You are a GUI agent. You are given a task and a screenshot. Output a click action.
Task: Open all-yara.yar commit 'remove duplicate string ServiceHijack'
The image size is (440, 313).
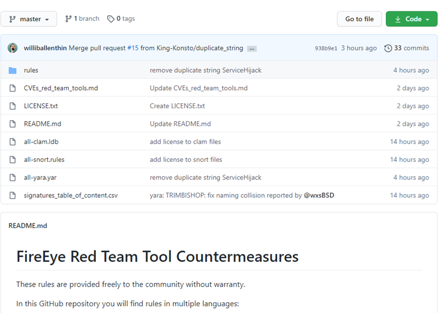pyautogui.click(x=205, y=178)
